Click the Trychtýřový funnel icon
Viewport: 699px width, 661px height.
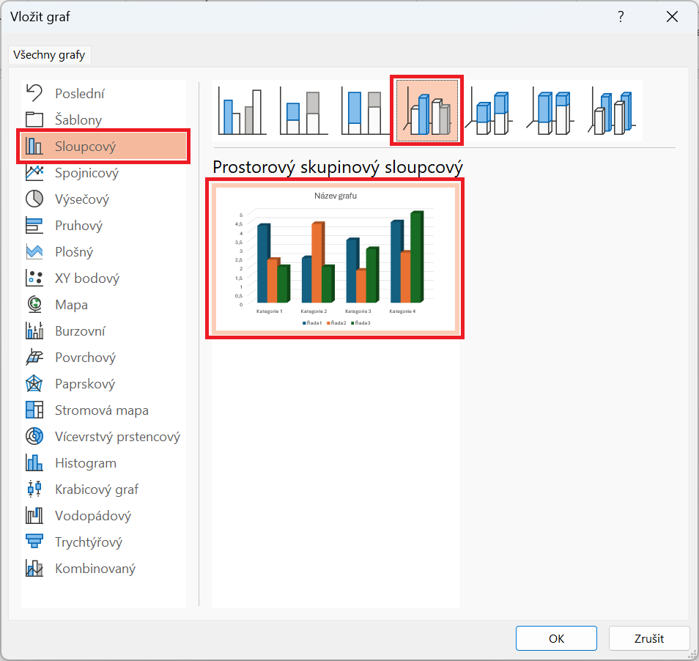tap(34, 542)
